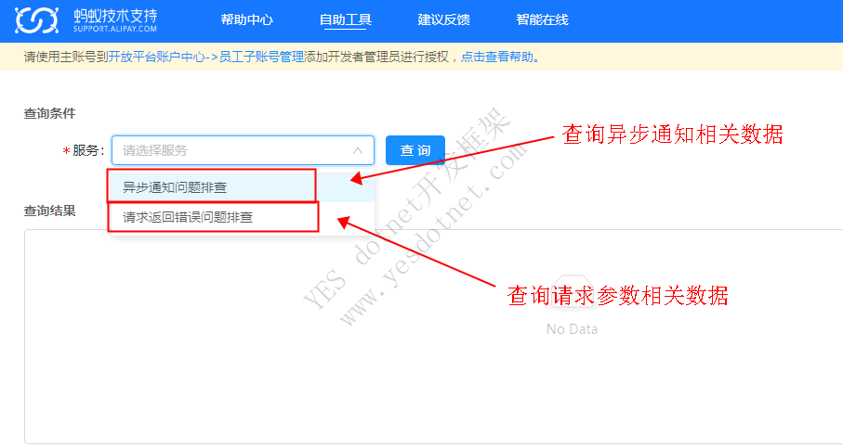Image resolution: width=843 pixels, height=448 pixels.
Task: Click the 请选择服务 select field
Action: pyautogui.click(x=232, y=150)
